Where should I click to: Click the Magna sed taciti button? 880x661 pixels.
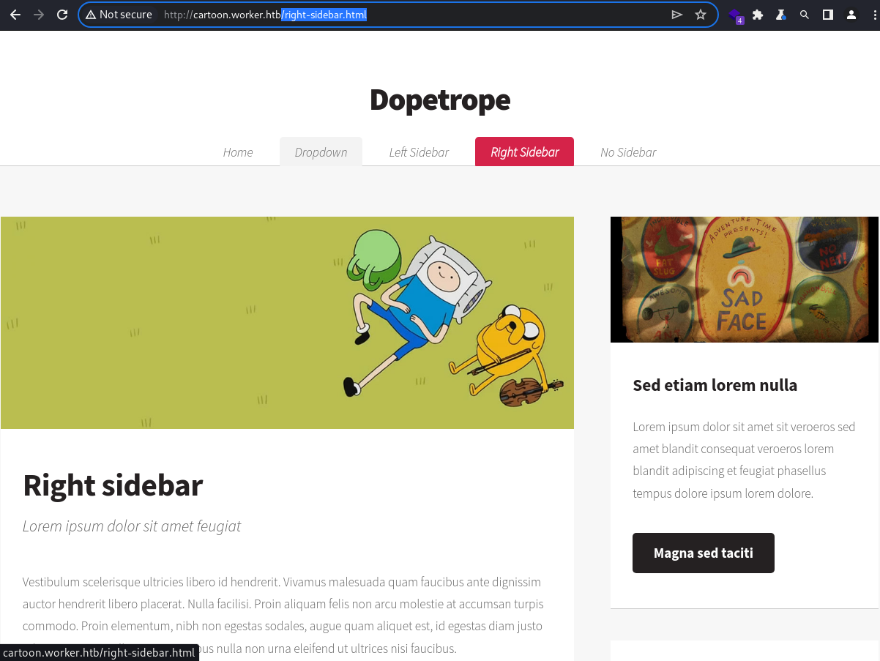coord(704,553)
